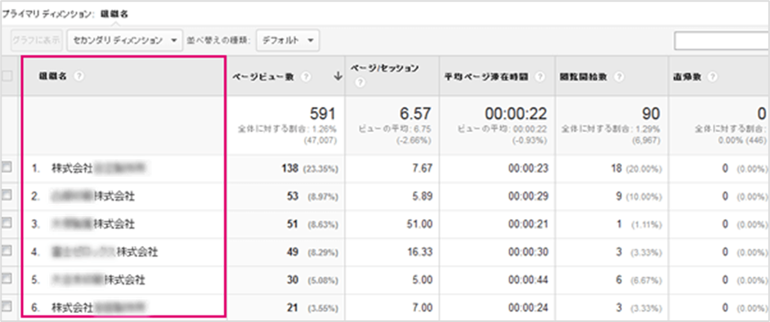Image resolution: width=770 pixels, height=322 pixels.
Task: Open the セカンダリ ディメンション dropdown
Action: click(125, 41)
